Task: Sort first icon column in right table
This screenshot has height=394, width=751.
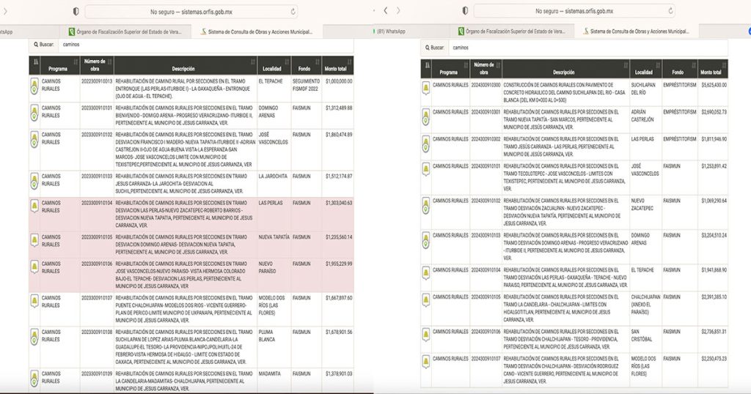Action: [x=428, y=65]
